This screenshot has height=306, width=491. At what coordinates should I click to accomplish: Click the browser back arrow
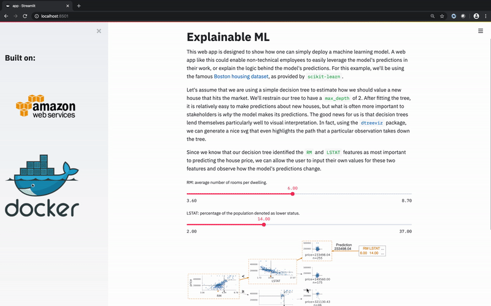[x=6, y=16]
